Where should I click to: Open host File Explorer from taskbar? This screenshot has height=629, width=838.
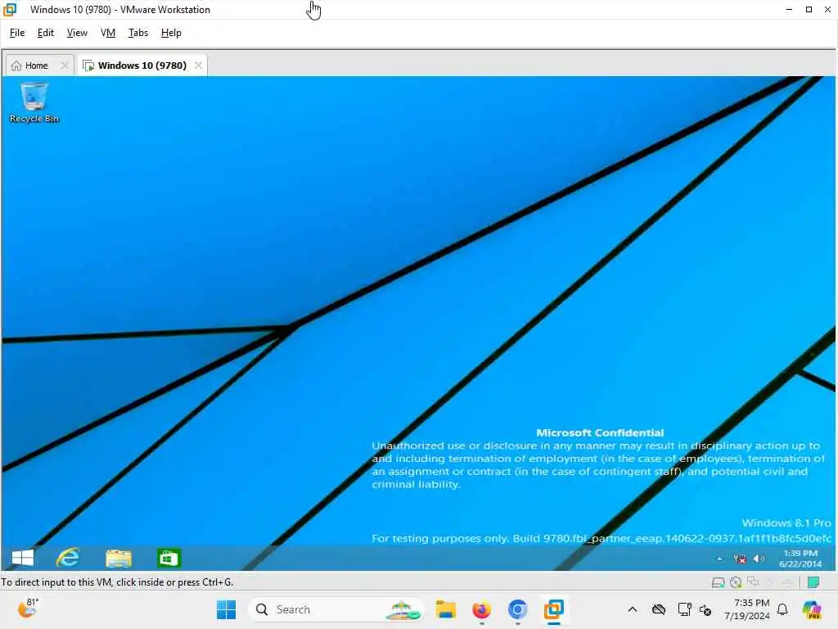(x=445, y=609)
